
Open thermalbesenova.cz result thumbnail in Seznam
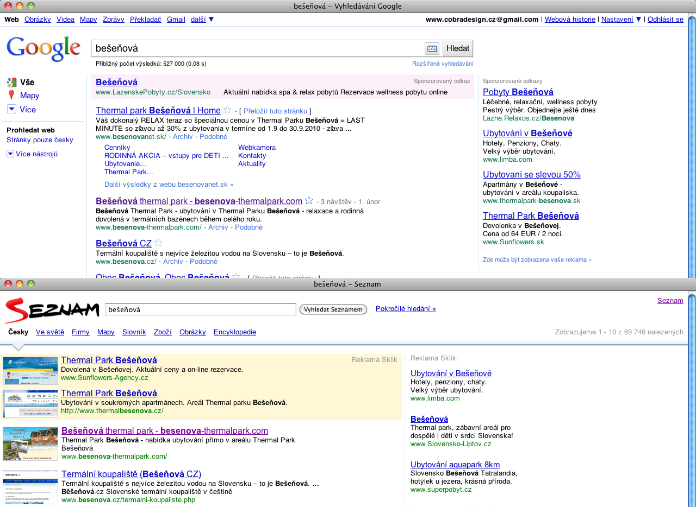[x=30, y=404]
